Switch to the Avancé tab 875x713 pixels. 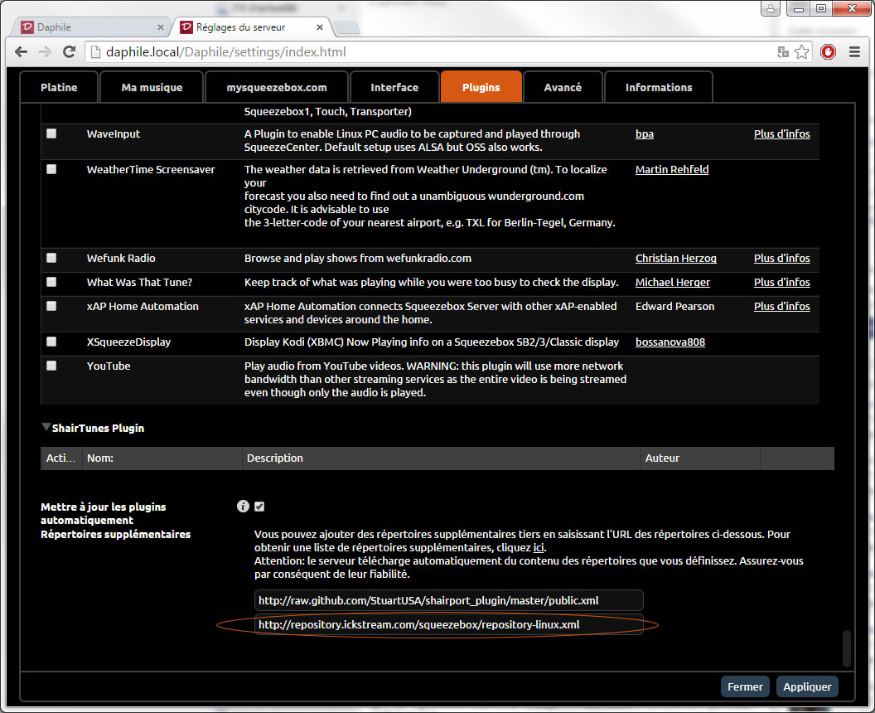563,87
